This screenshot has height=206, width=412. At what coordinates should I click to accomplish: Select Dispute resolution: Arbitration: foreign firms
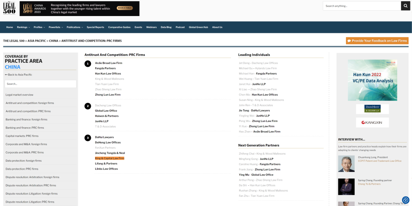point(32,177)
